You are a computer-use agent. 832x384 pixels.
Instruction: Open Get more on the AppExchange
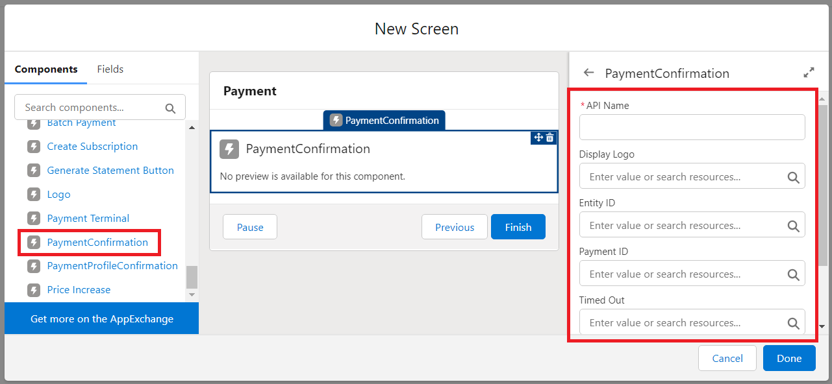(x=102, y=318)
